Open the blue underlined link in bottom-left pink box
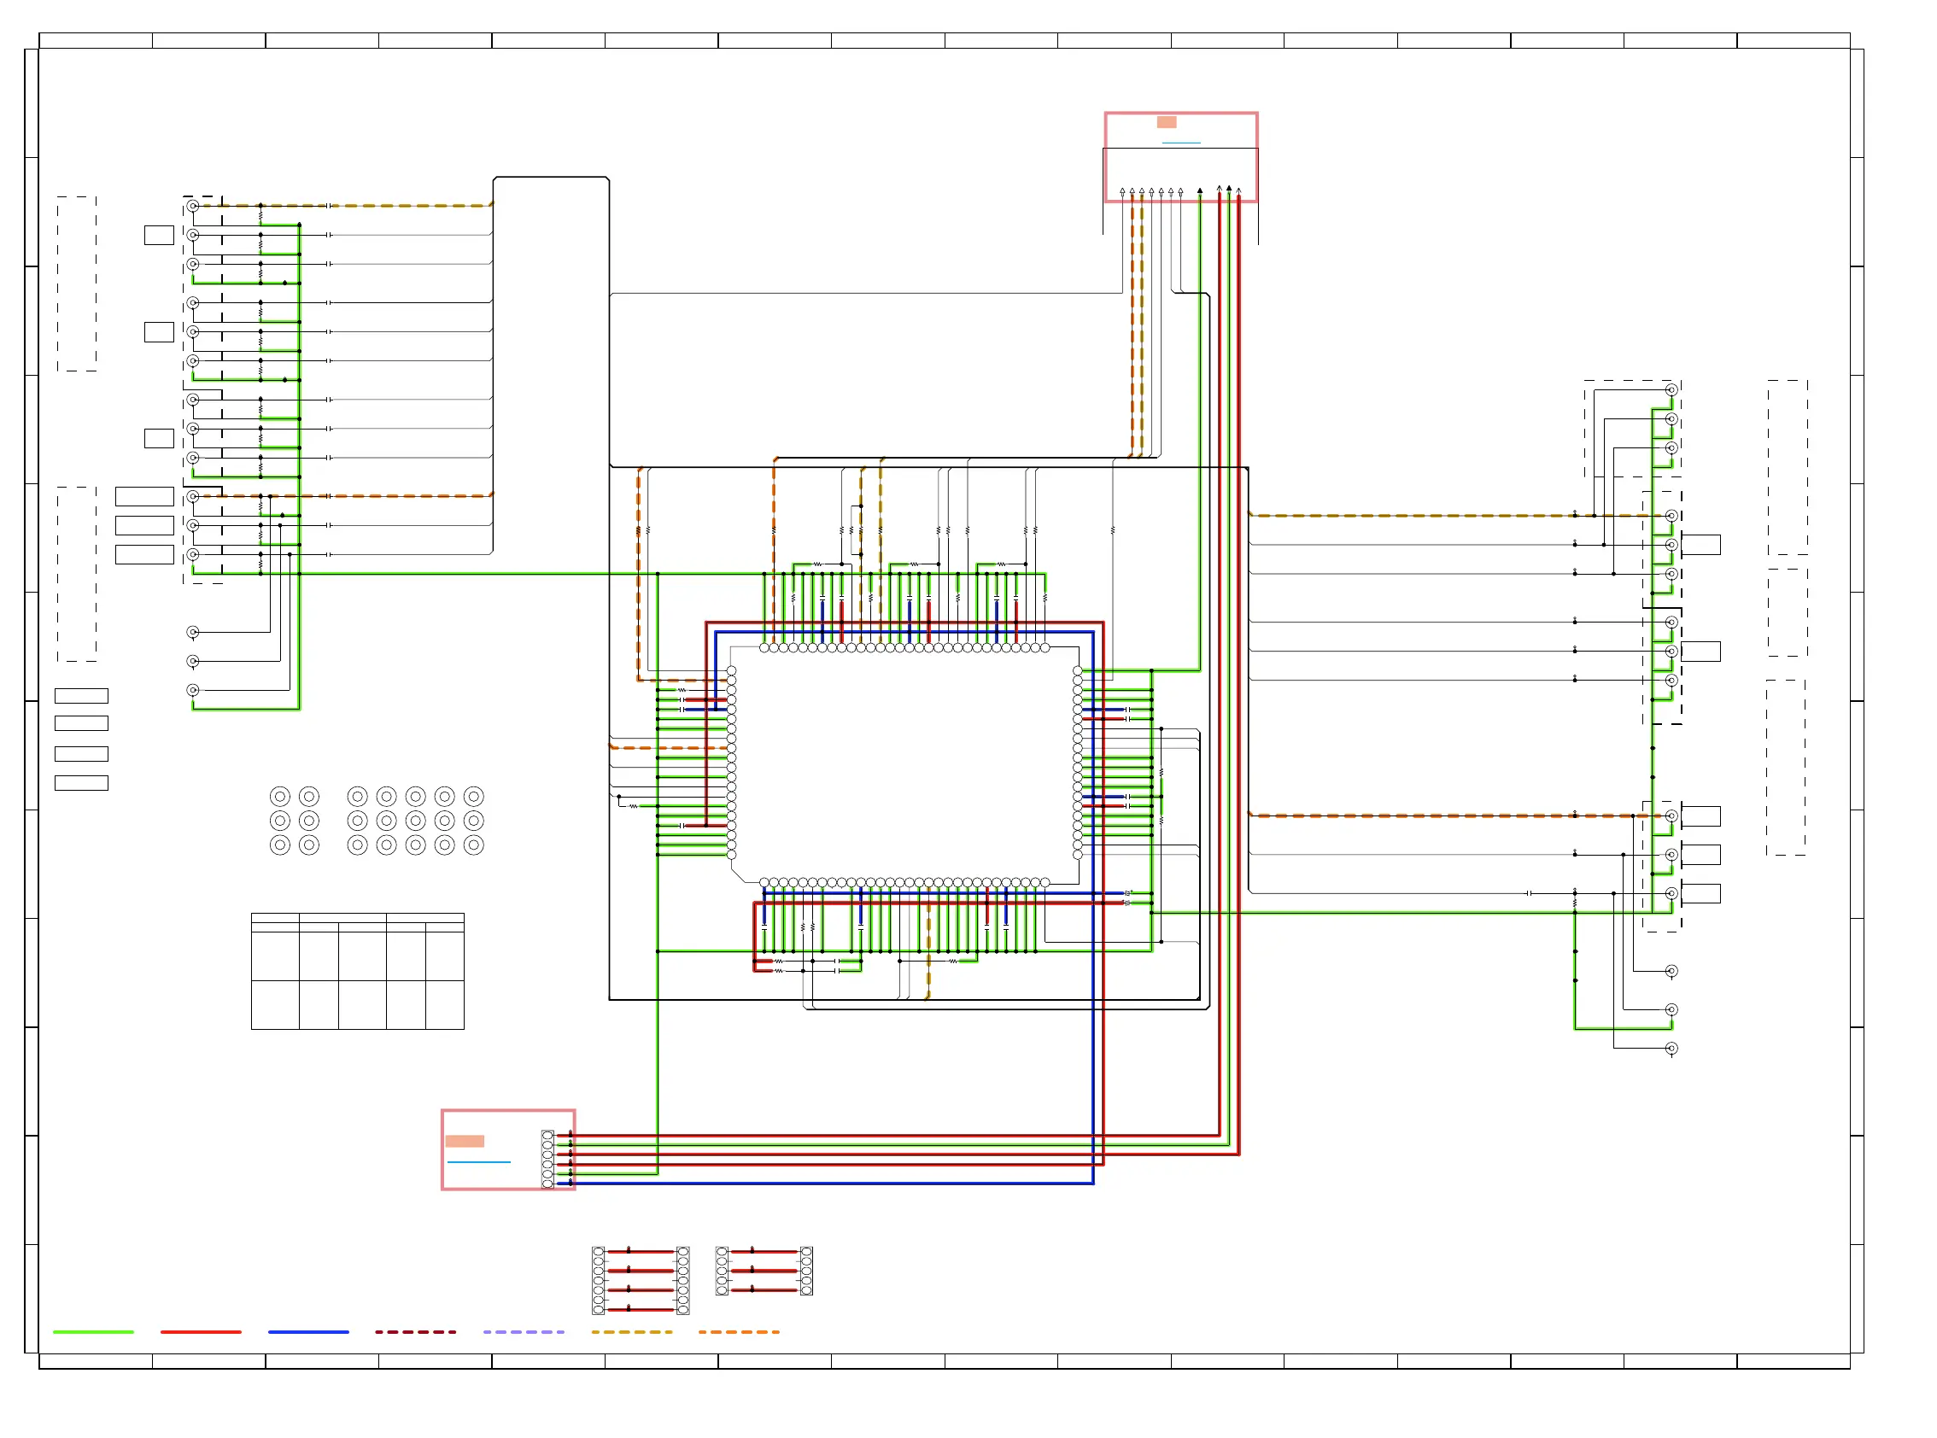Image resolution: width=1937 pixels, height=1438 pixels. [x=479, y=1162]
